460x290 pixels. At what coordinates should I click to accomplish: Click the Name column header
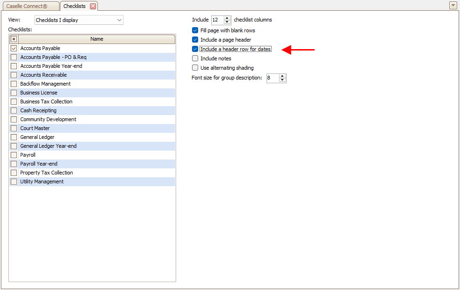pos(96,39)
